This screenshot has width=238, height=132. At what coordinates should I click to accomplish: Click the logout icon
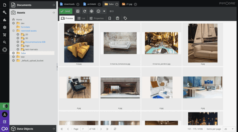click(x=5, y=122)
